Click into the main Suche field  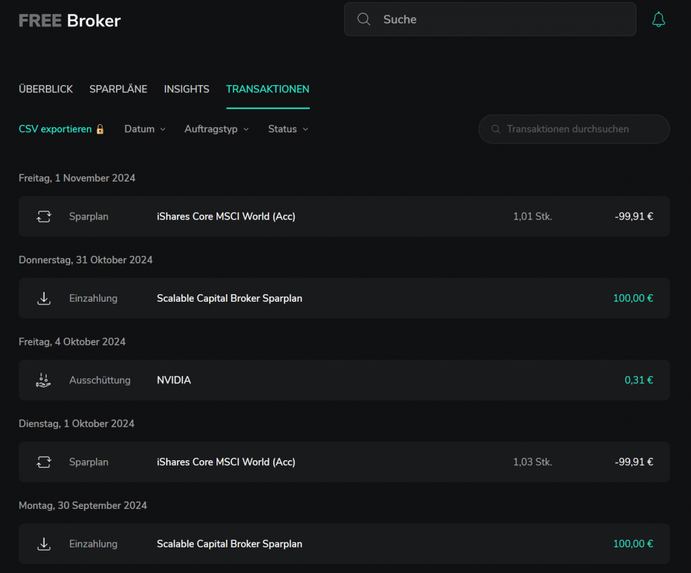[x=499, y=20]
